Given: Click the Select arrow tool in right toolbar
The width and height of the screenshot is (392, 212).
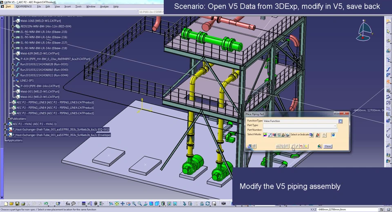Looking at the screenshot, I should [388, 32].
